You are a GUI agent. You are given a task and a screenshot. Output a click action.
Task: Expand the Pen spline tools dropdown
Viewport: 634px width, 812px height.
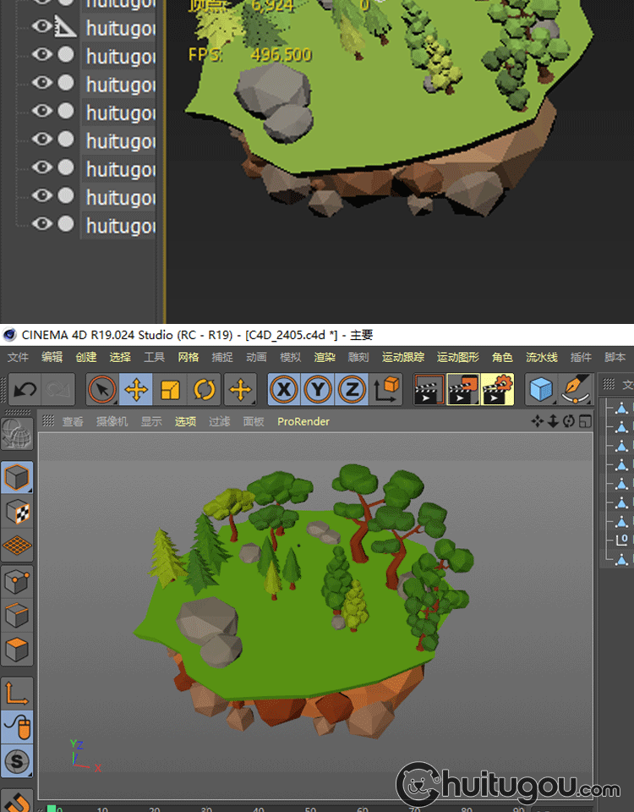coord(576,390)
